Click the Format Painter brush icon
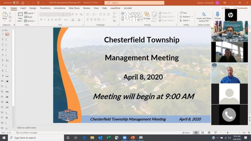Image resolution: width=251 pixels, height=141 pixels. pyautogui.click(x=10, y=21)
